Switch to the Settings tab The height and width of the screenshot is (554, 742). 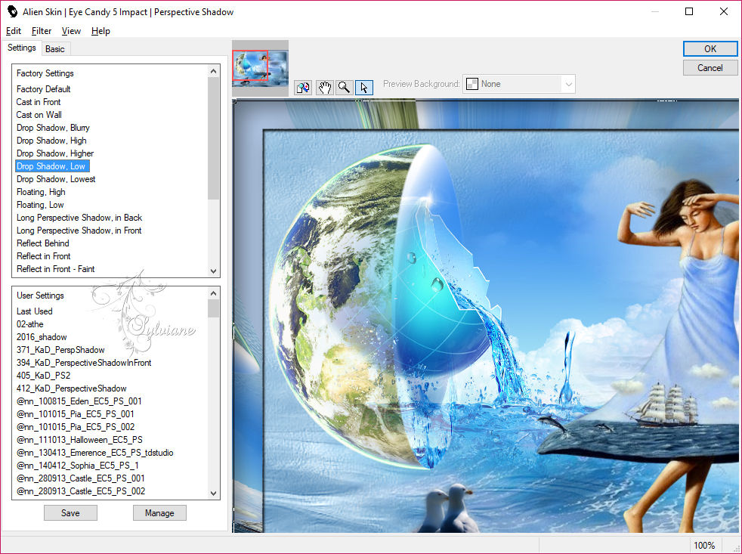pos(21,48)
